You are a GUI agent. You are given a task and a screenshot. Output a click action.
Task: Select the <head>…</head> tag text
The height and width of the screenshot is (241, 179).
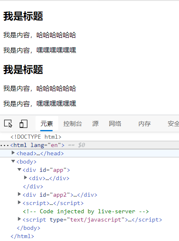[40, 153]
